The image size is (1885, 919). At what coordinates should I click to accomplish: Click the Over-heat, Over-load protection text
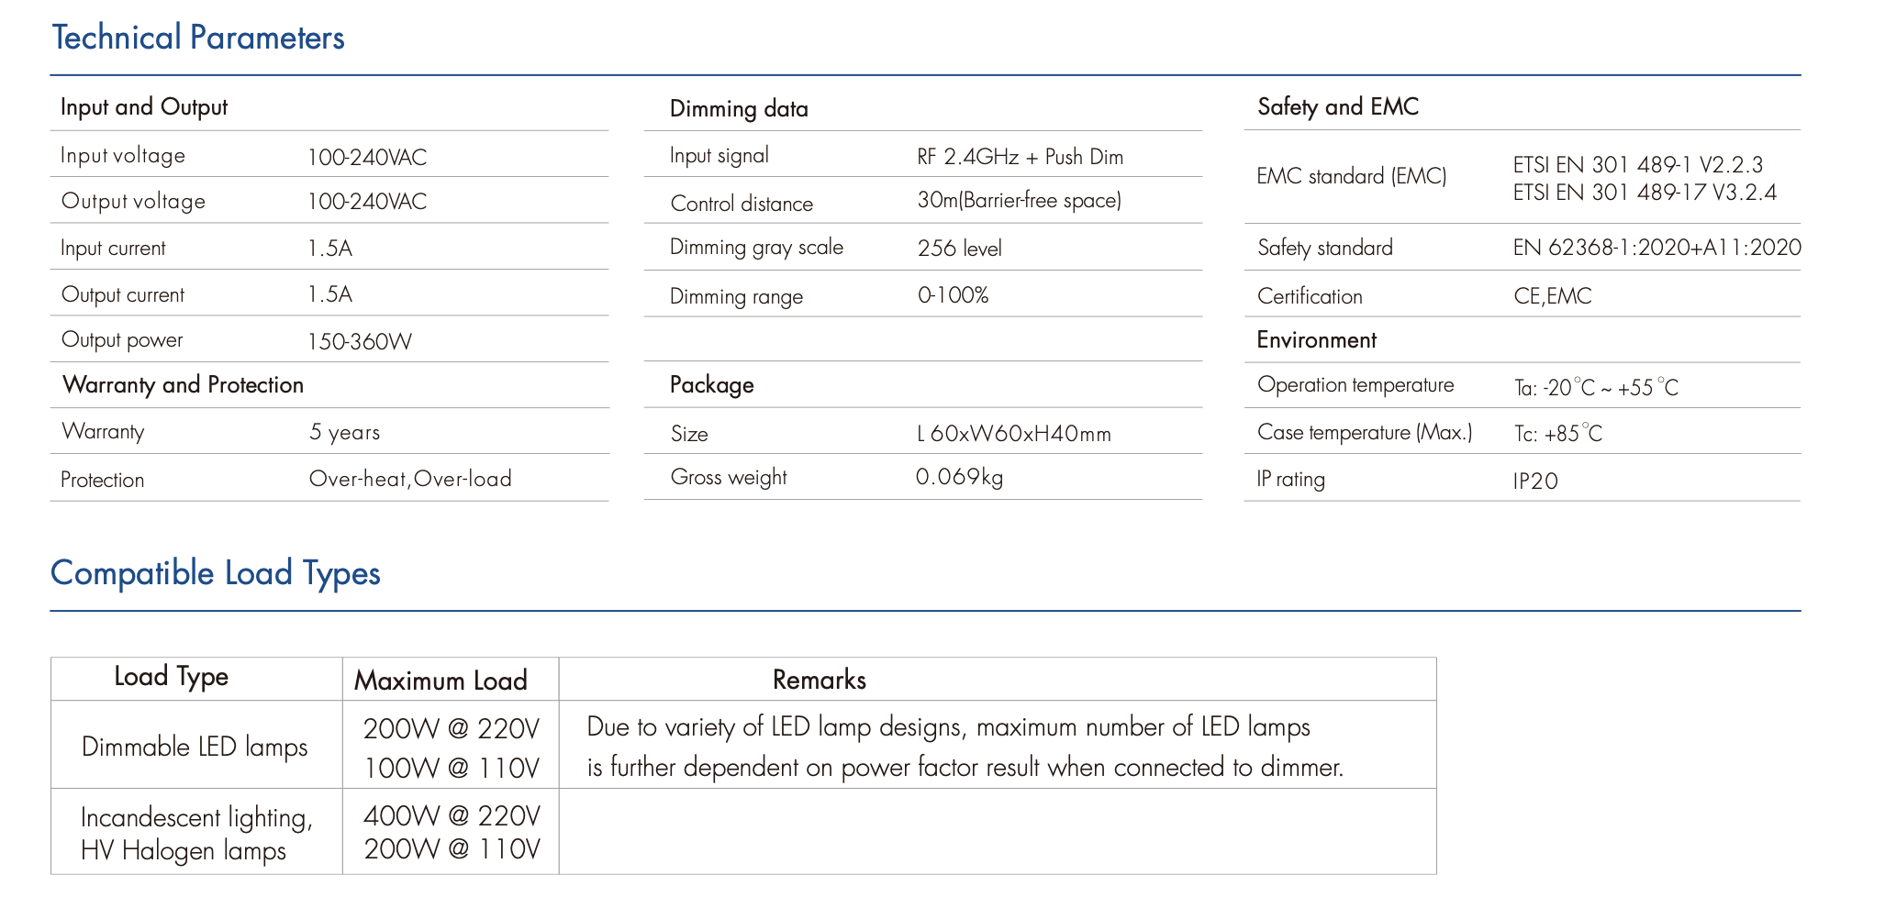(410, 479)
